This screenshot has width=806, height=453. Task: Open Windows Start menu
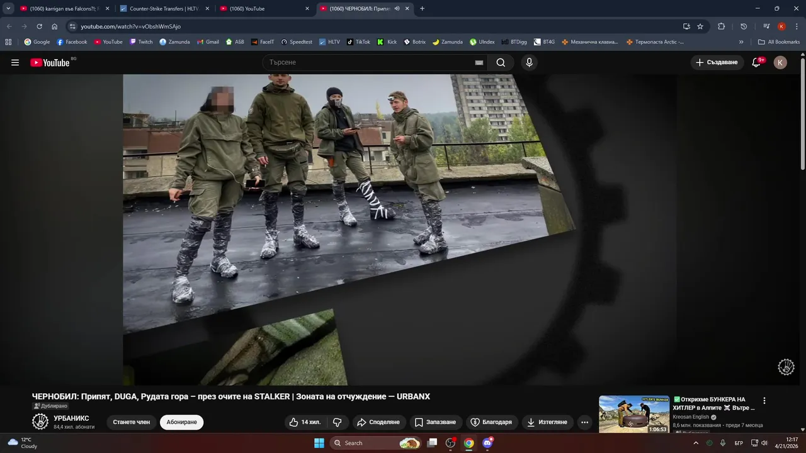[x=319, y=443]
